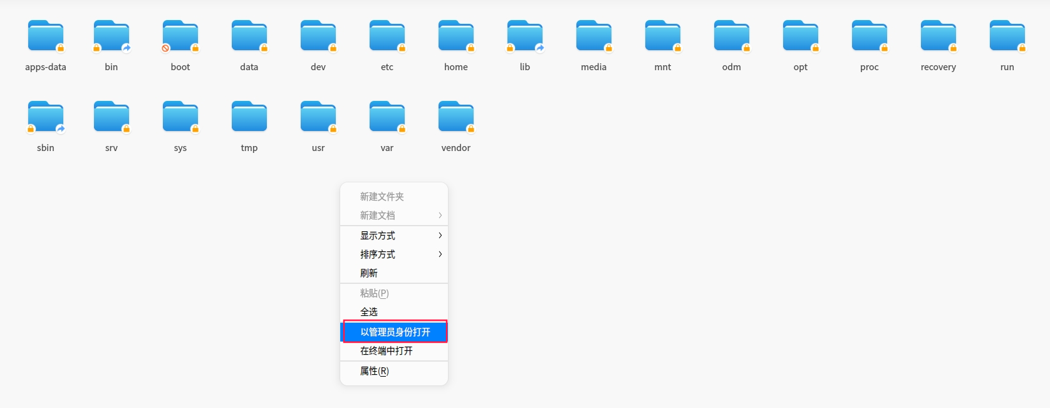Click the media folder name label

594,67
